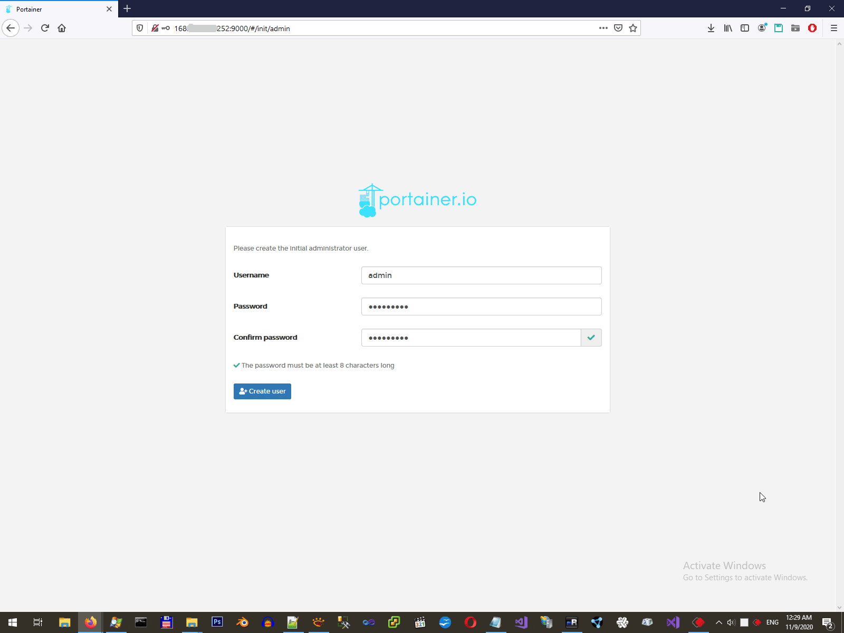Viewport: 844px width, 633px height.
Task: Go back to the previous page
Action: [11, 28]
